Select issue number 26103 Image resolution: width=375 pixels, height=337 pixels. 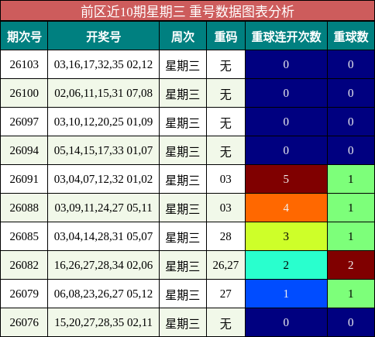(x=24, y=64)
